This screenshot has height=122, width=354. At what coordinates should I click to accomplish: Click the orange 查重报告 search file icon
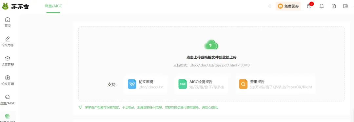[x=243, y=84]
